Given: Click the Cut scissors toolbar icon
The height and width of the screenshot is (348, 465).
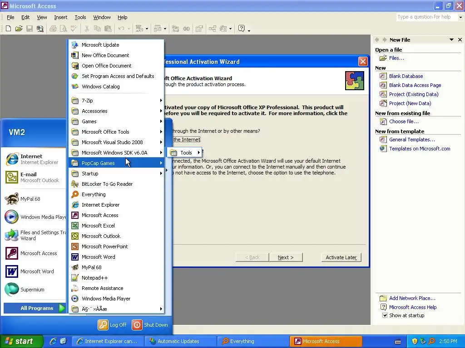Looking at the screenshot, I should click(x=87, y=29).
